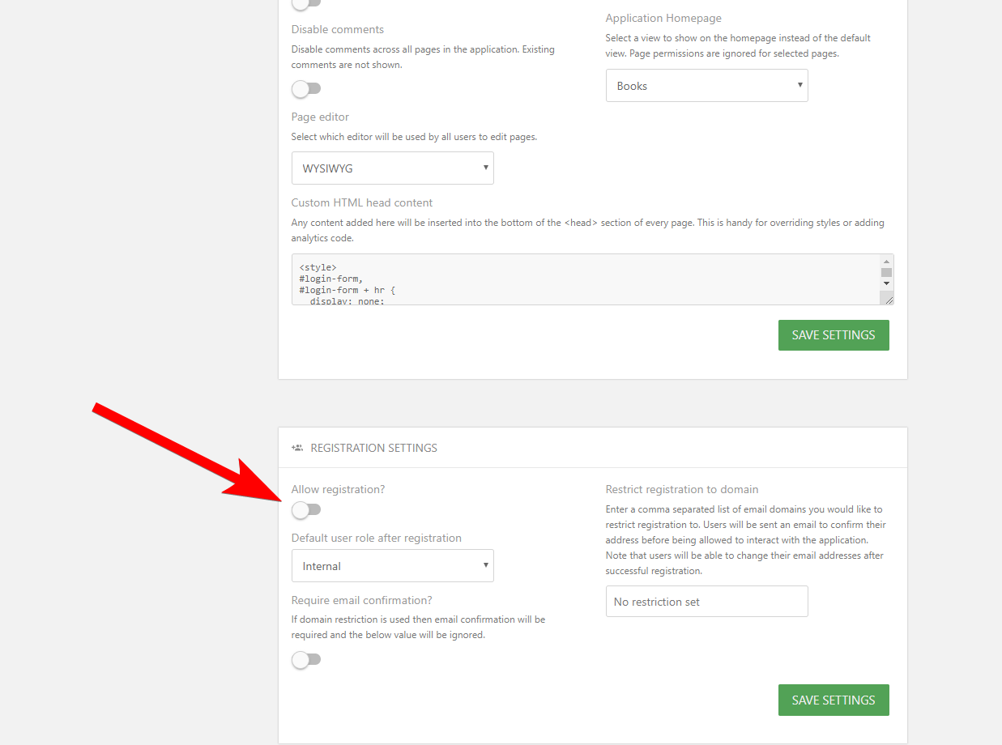Open the Application Homepage dropdown showing Books
Viewport: 1002px width, 745px height.
point(706,85)
